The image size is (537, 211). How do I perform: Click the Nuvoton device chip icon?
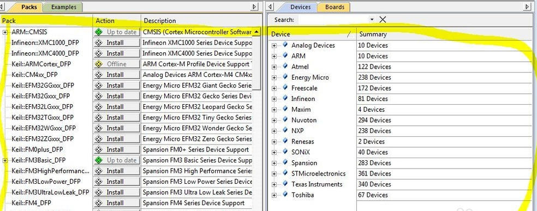coord(285,120)
